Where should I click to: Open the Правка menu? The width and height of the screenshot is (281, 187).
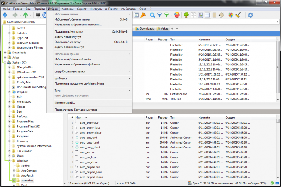pyautogui.click(x=18, y=9)
